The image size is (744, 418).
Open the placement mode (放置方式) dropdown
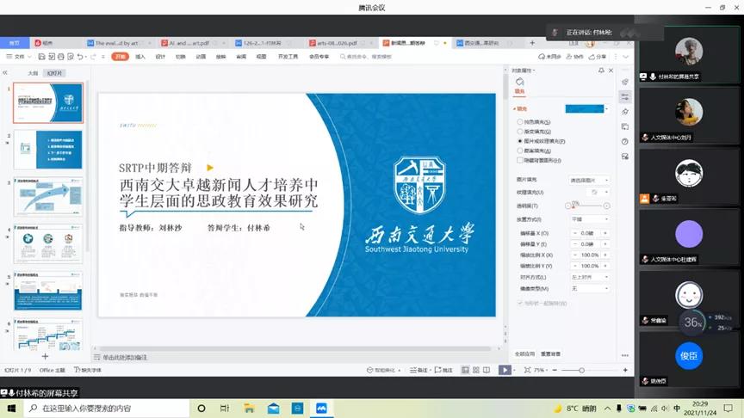(x=589, y=219)
